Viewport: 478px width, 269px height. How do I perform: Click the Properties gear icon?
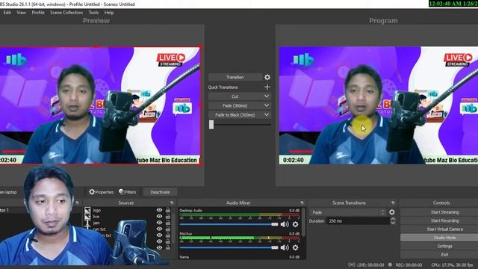[x=92, y=192]
